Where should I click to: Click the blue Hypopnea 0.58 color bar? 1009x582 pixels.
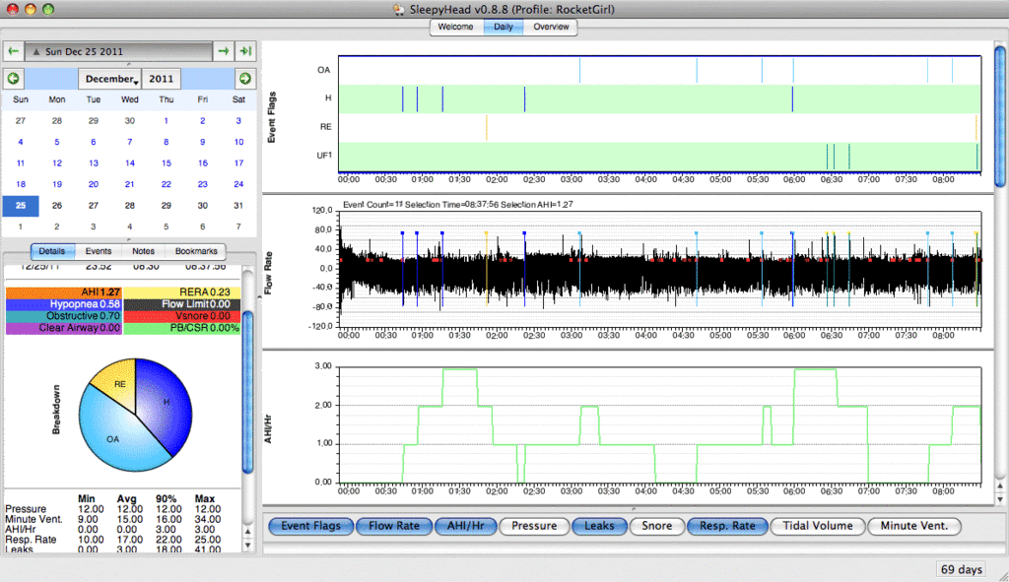click(x=64, y=304)
